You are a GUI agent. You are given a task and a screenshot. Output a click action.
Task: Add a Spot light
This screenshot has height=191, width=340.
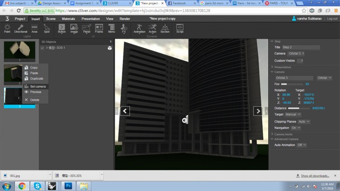(47, 28)
